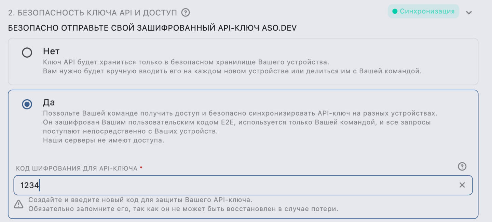Image resolution: width=492 pixels, height=222 pixels.
Task: Click the clear (X) icon in code field
Action: 462,185
